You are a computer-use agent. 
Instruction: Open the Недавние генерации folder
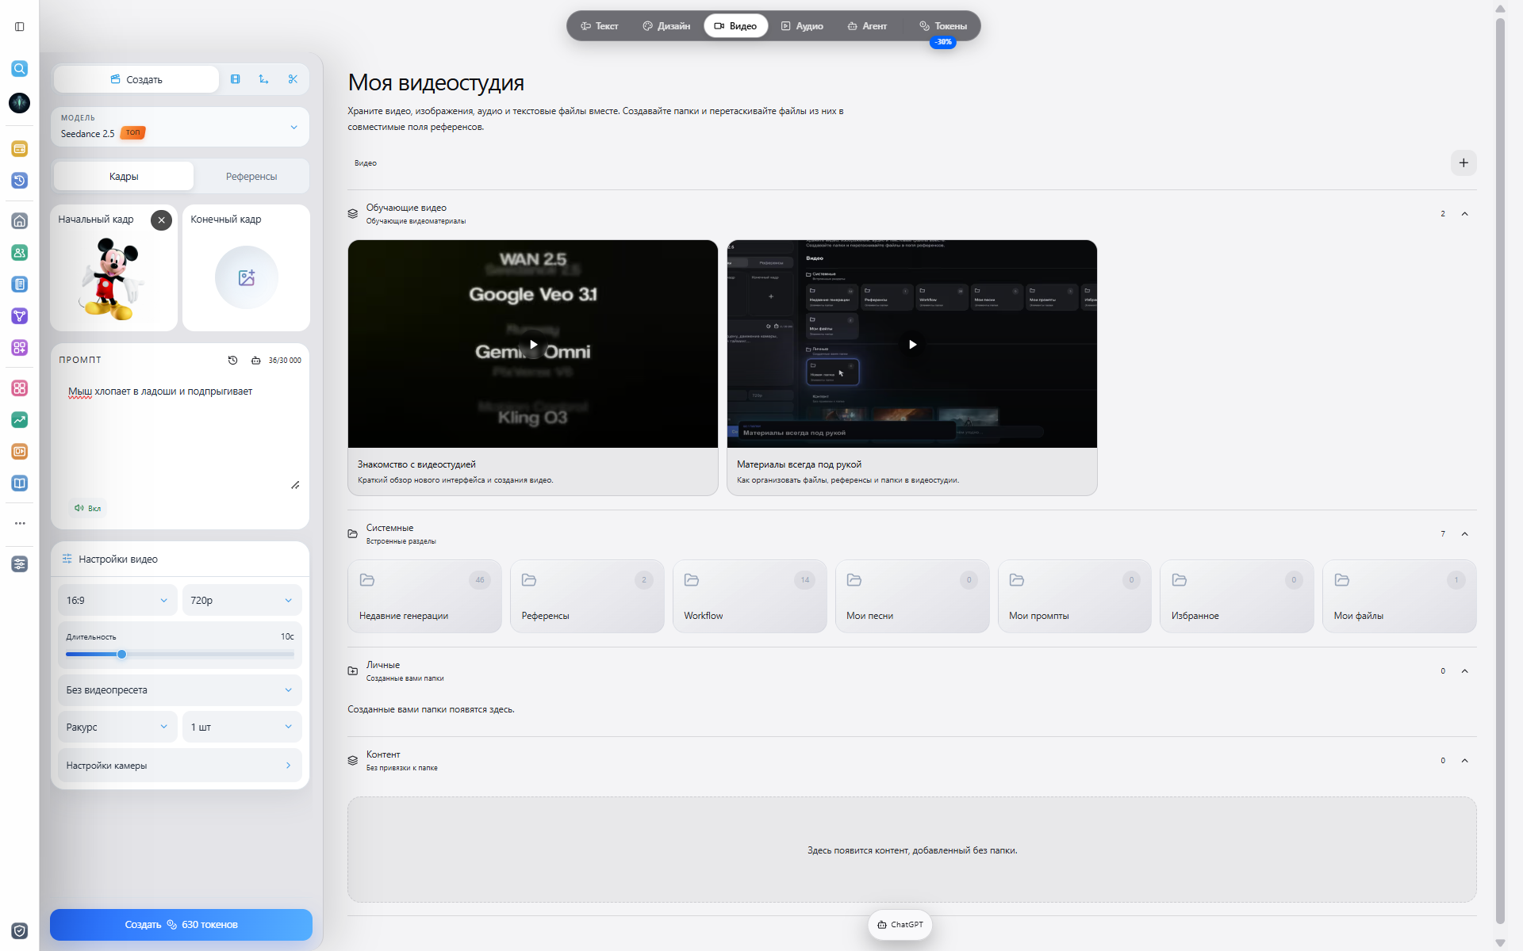(424, 597)
